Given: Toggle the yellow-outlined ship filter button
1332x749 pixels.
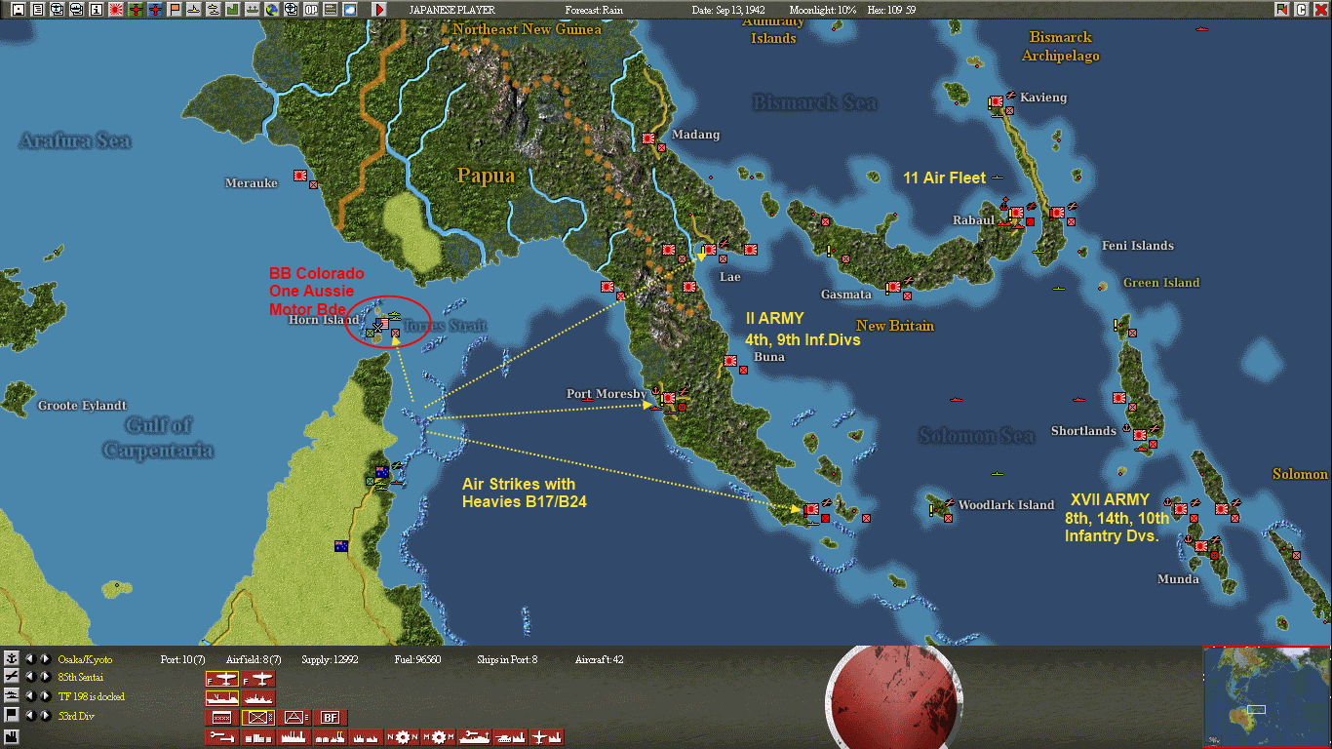Looking at the screenshot, I should click(x=221, y=698).
